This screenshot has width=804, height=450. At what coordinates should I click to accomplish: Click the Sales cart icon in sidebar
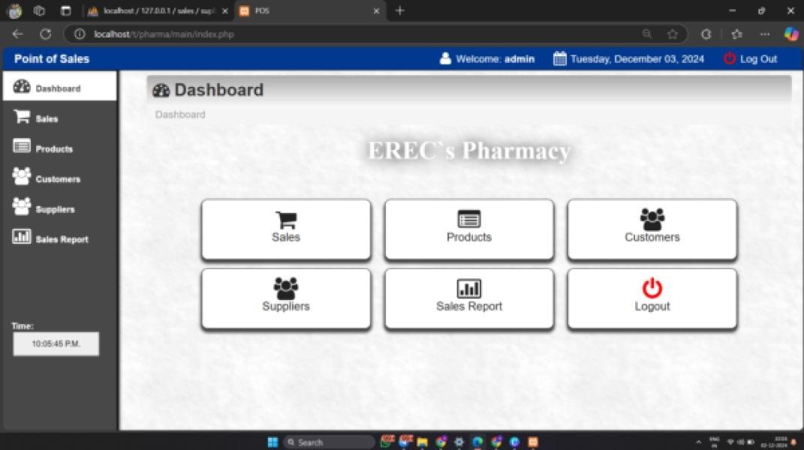[x=20, y=116]
